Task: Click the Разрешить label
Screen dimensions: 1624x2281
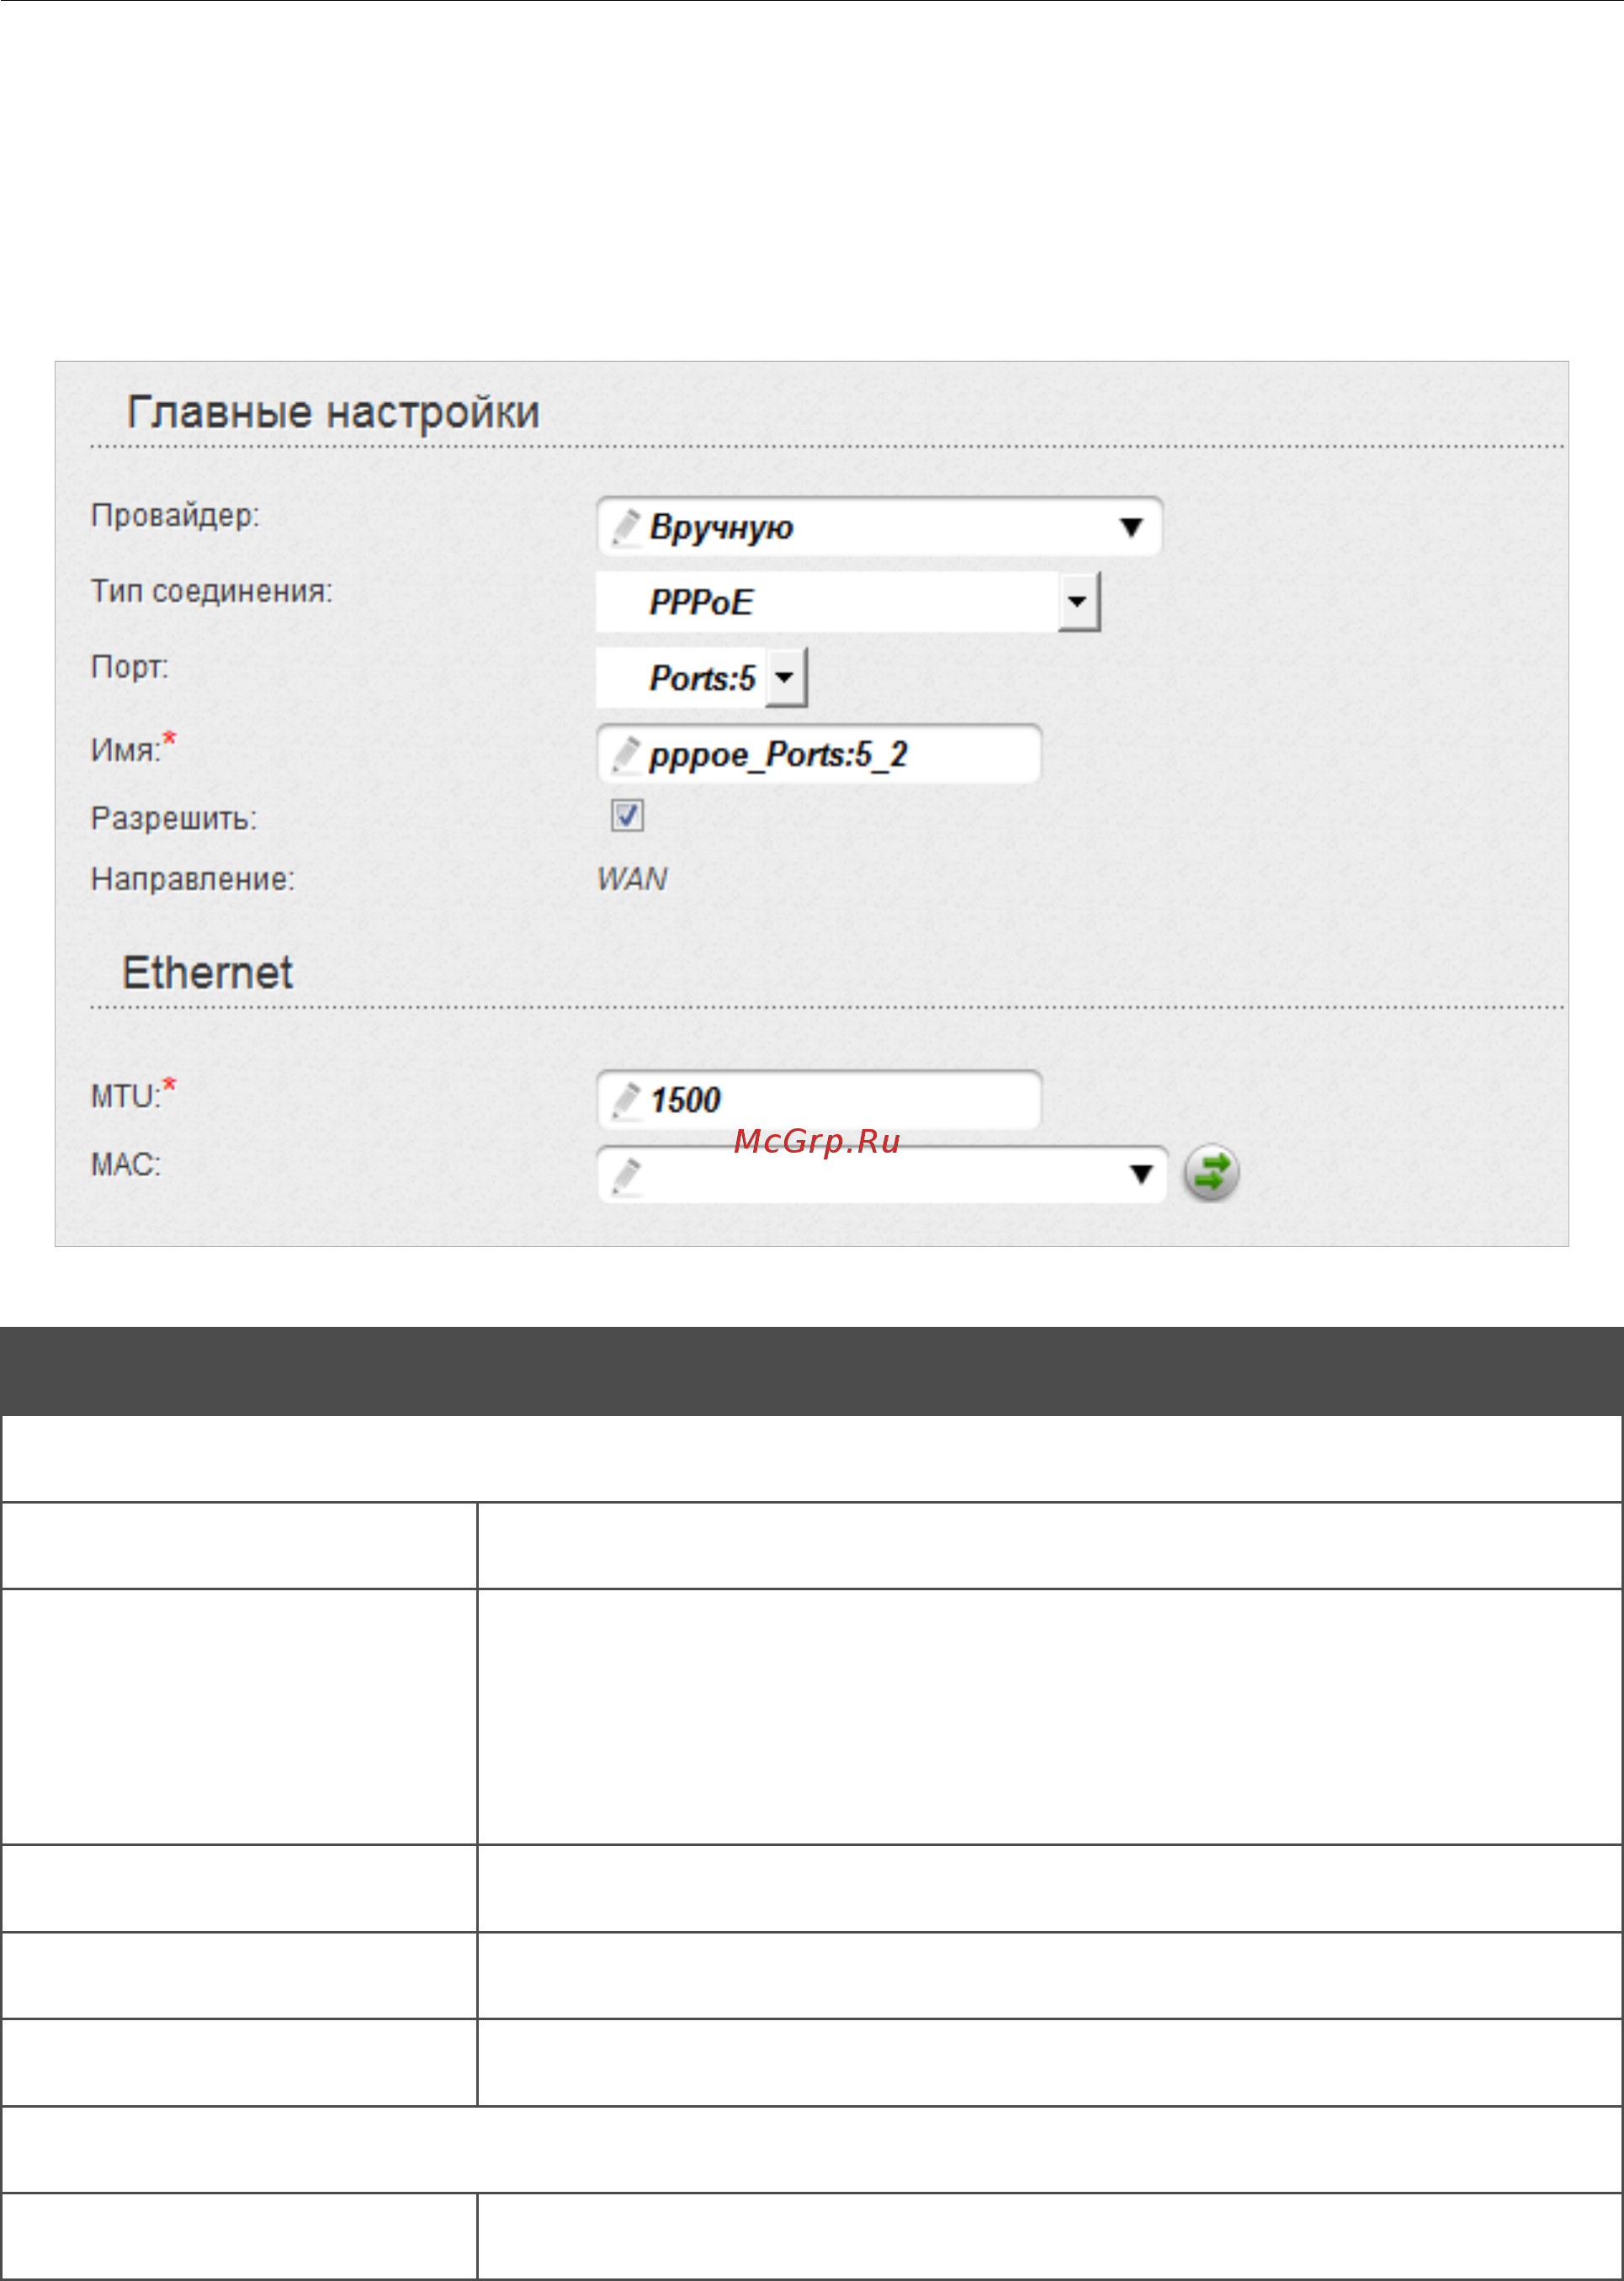Action: 174,818
